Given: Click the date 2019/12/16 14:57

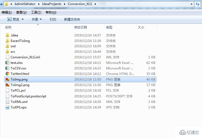Looking at the screenshot, I should click(x=87, y=35).
